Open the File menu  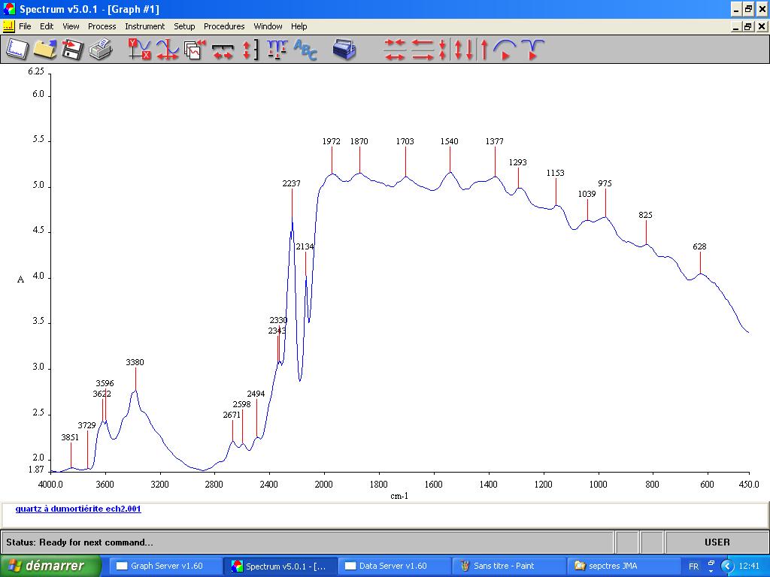25,26
